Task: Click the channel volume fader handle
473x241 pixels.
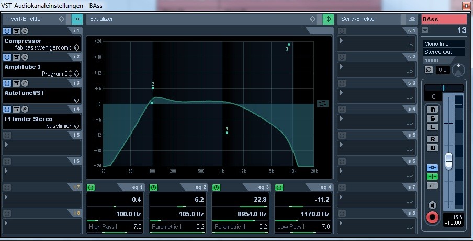Action: point(448,161)
